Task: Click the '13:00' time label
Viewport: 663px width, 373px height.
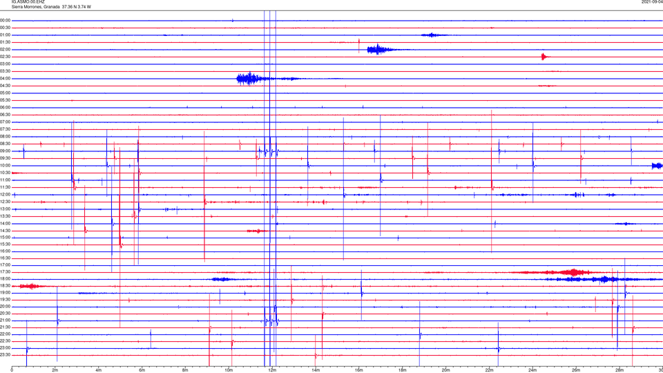Action: [6, 209]
